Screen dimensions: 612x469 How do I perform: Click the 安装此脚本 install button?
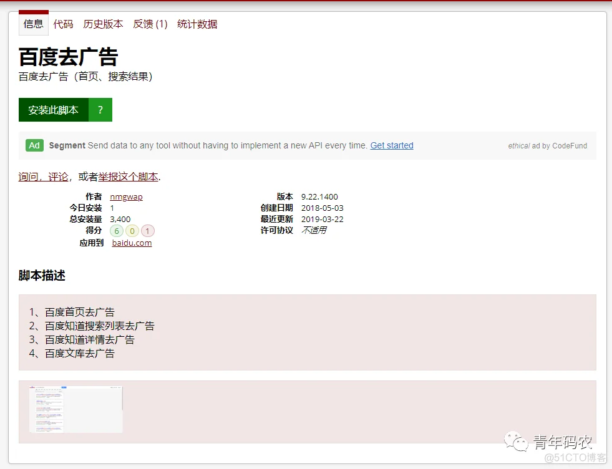click(54, 110)
